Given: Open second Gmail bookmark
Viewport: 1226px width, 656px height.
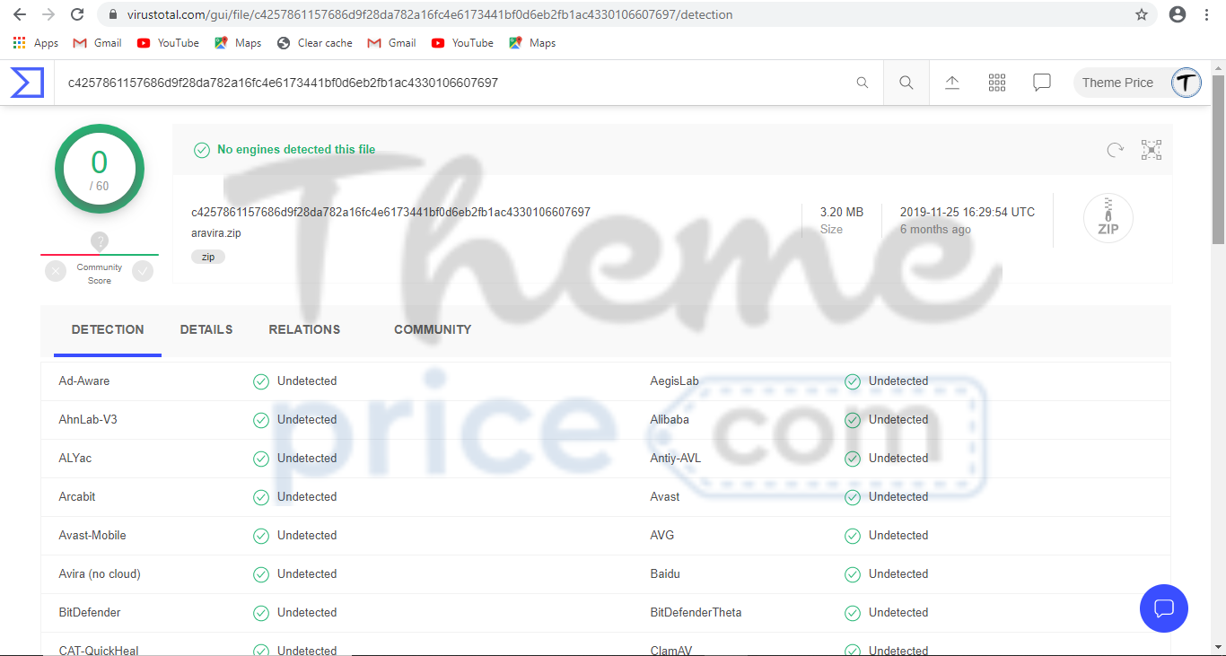Looking at the screenshot, I should point(391,43).
